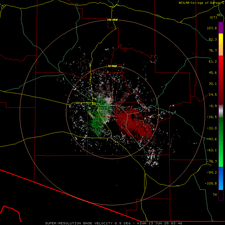Click the blue segment of the color bar
The width and height of the screenshot is (225, 225).
coord(221,178)
